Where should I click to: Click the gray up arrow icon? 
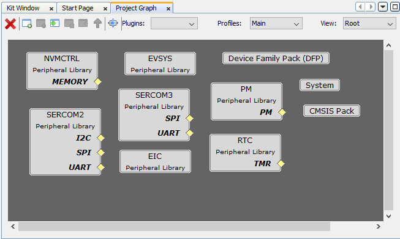pos(97,23)
